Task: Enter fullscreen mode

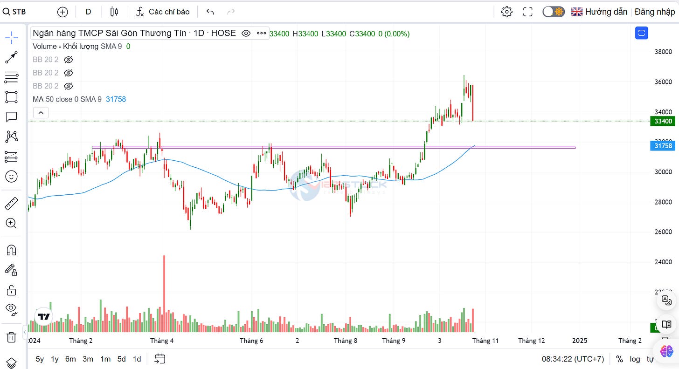Action: [527, 12]
